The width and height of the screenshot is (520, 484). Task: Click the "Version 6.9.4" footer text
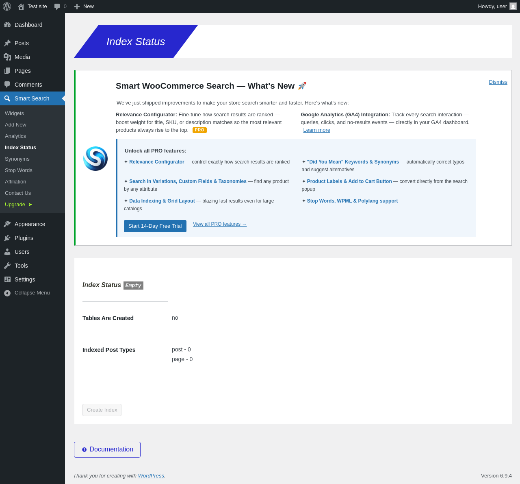[496, 475]
